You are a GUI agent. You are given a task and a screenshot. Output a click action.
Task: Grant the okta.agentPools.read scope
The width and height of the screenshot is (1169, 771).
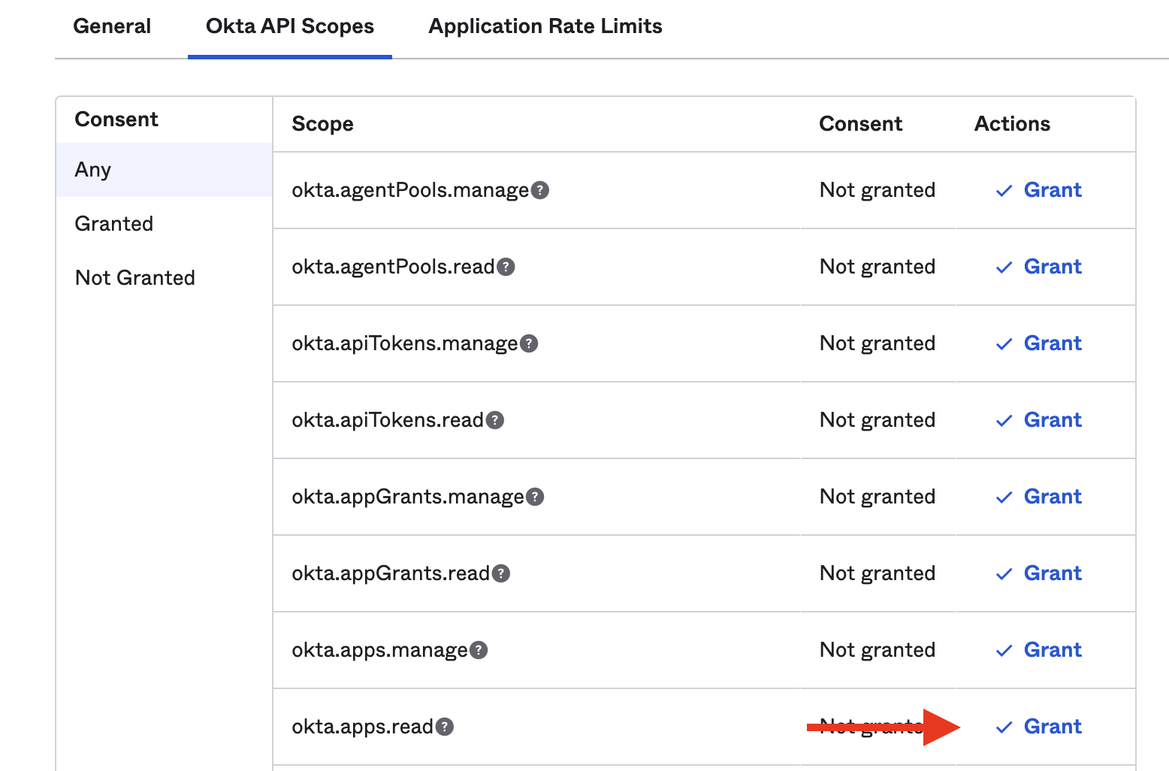click(x=1052, y=267)
